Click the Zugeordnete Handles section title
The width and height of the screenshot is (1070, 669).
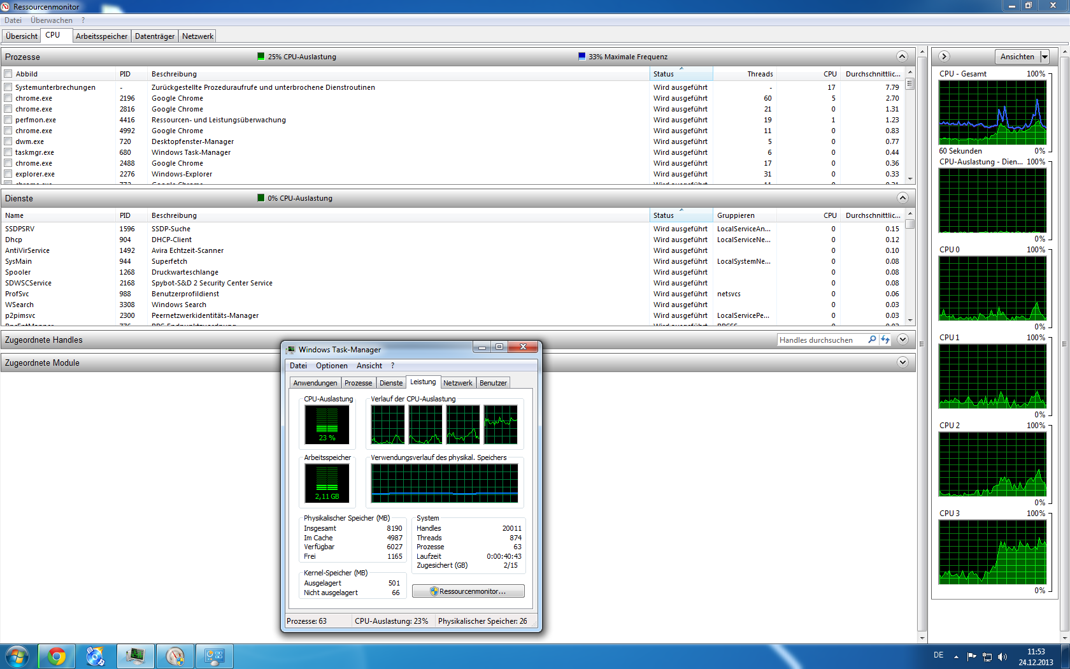tap(44, 340)
